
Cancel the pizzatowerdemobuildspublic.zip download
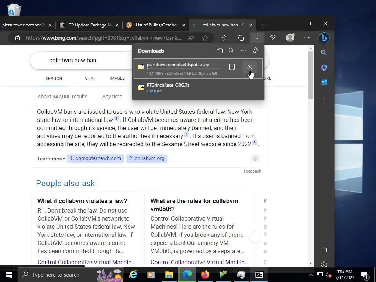tap(249, 67)
